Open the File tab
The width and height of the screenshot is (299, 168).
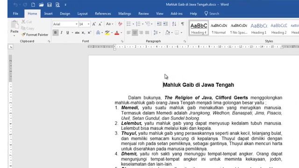pyautogui.click(x=15, y=14)
